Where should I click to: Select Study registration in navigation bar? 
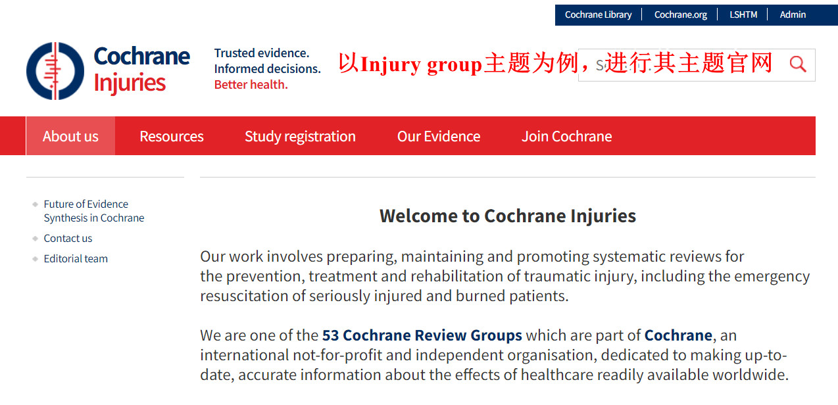(300, 136)
